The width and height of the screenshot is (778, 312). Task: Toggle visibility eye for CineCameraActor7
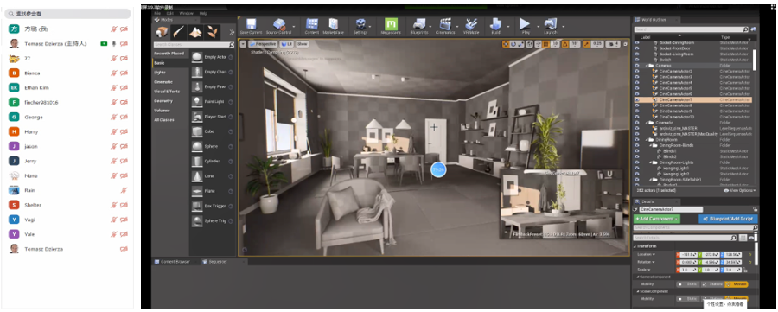tap(637, 99)
